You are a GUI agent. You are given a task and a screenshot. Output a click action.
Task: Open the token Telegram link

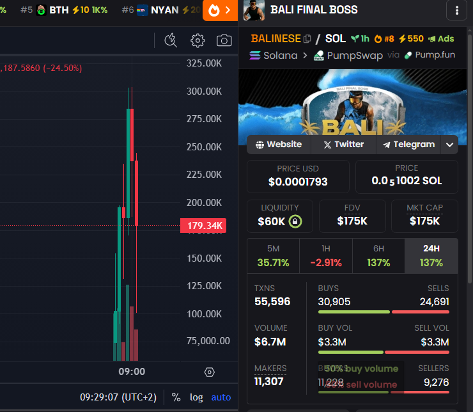[408, 145]
